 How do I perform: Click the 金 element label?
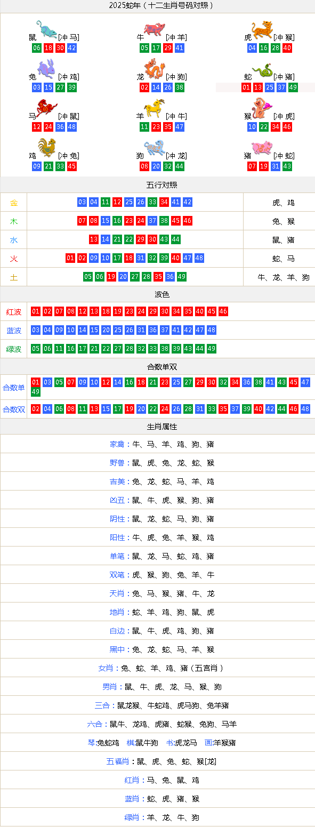pyautogui.click(x=14, y=203)
